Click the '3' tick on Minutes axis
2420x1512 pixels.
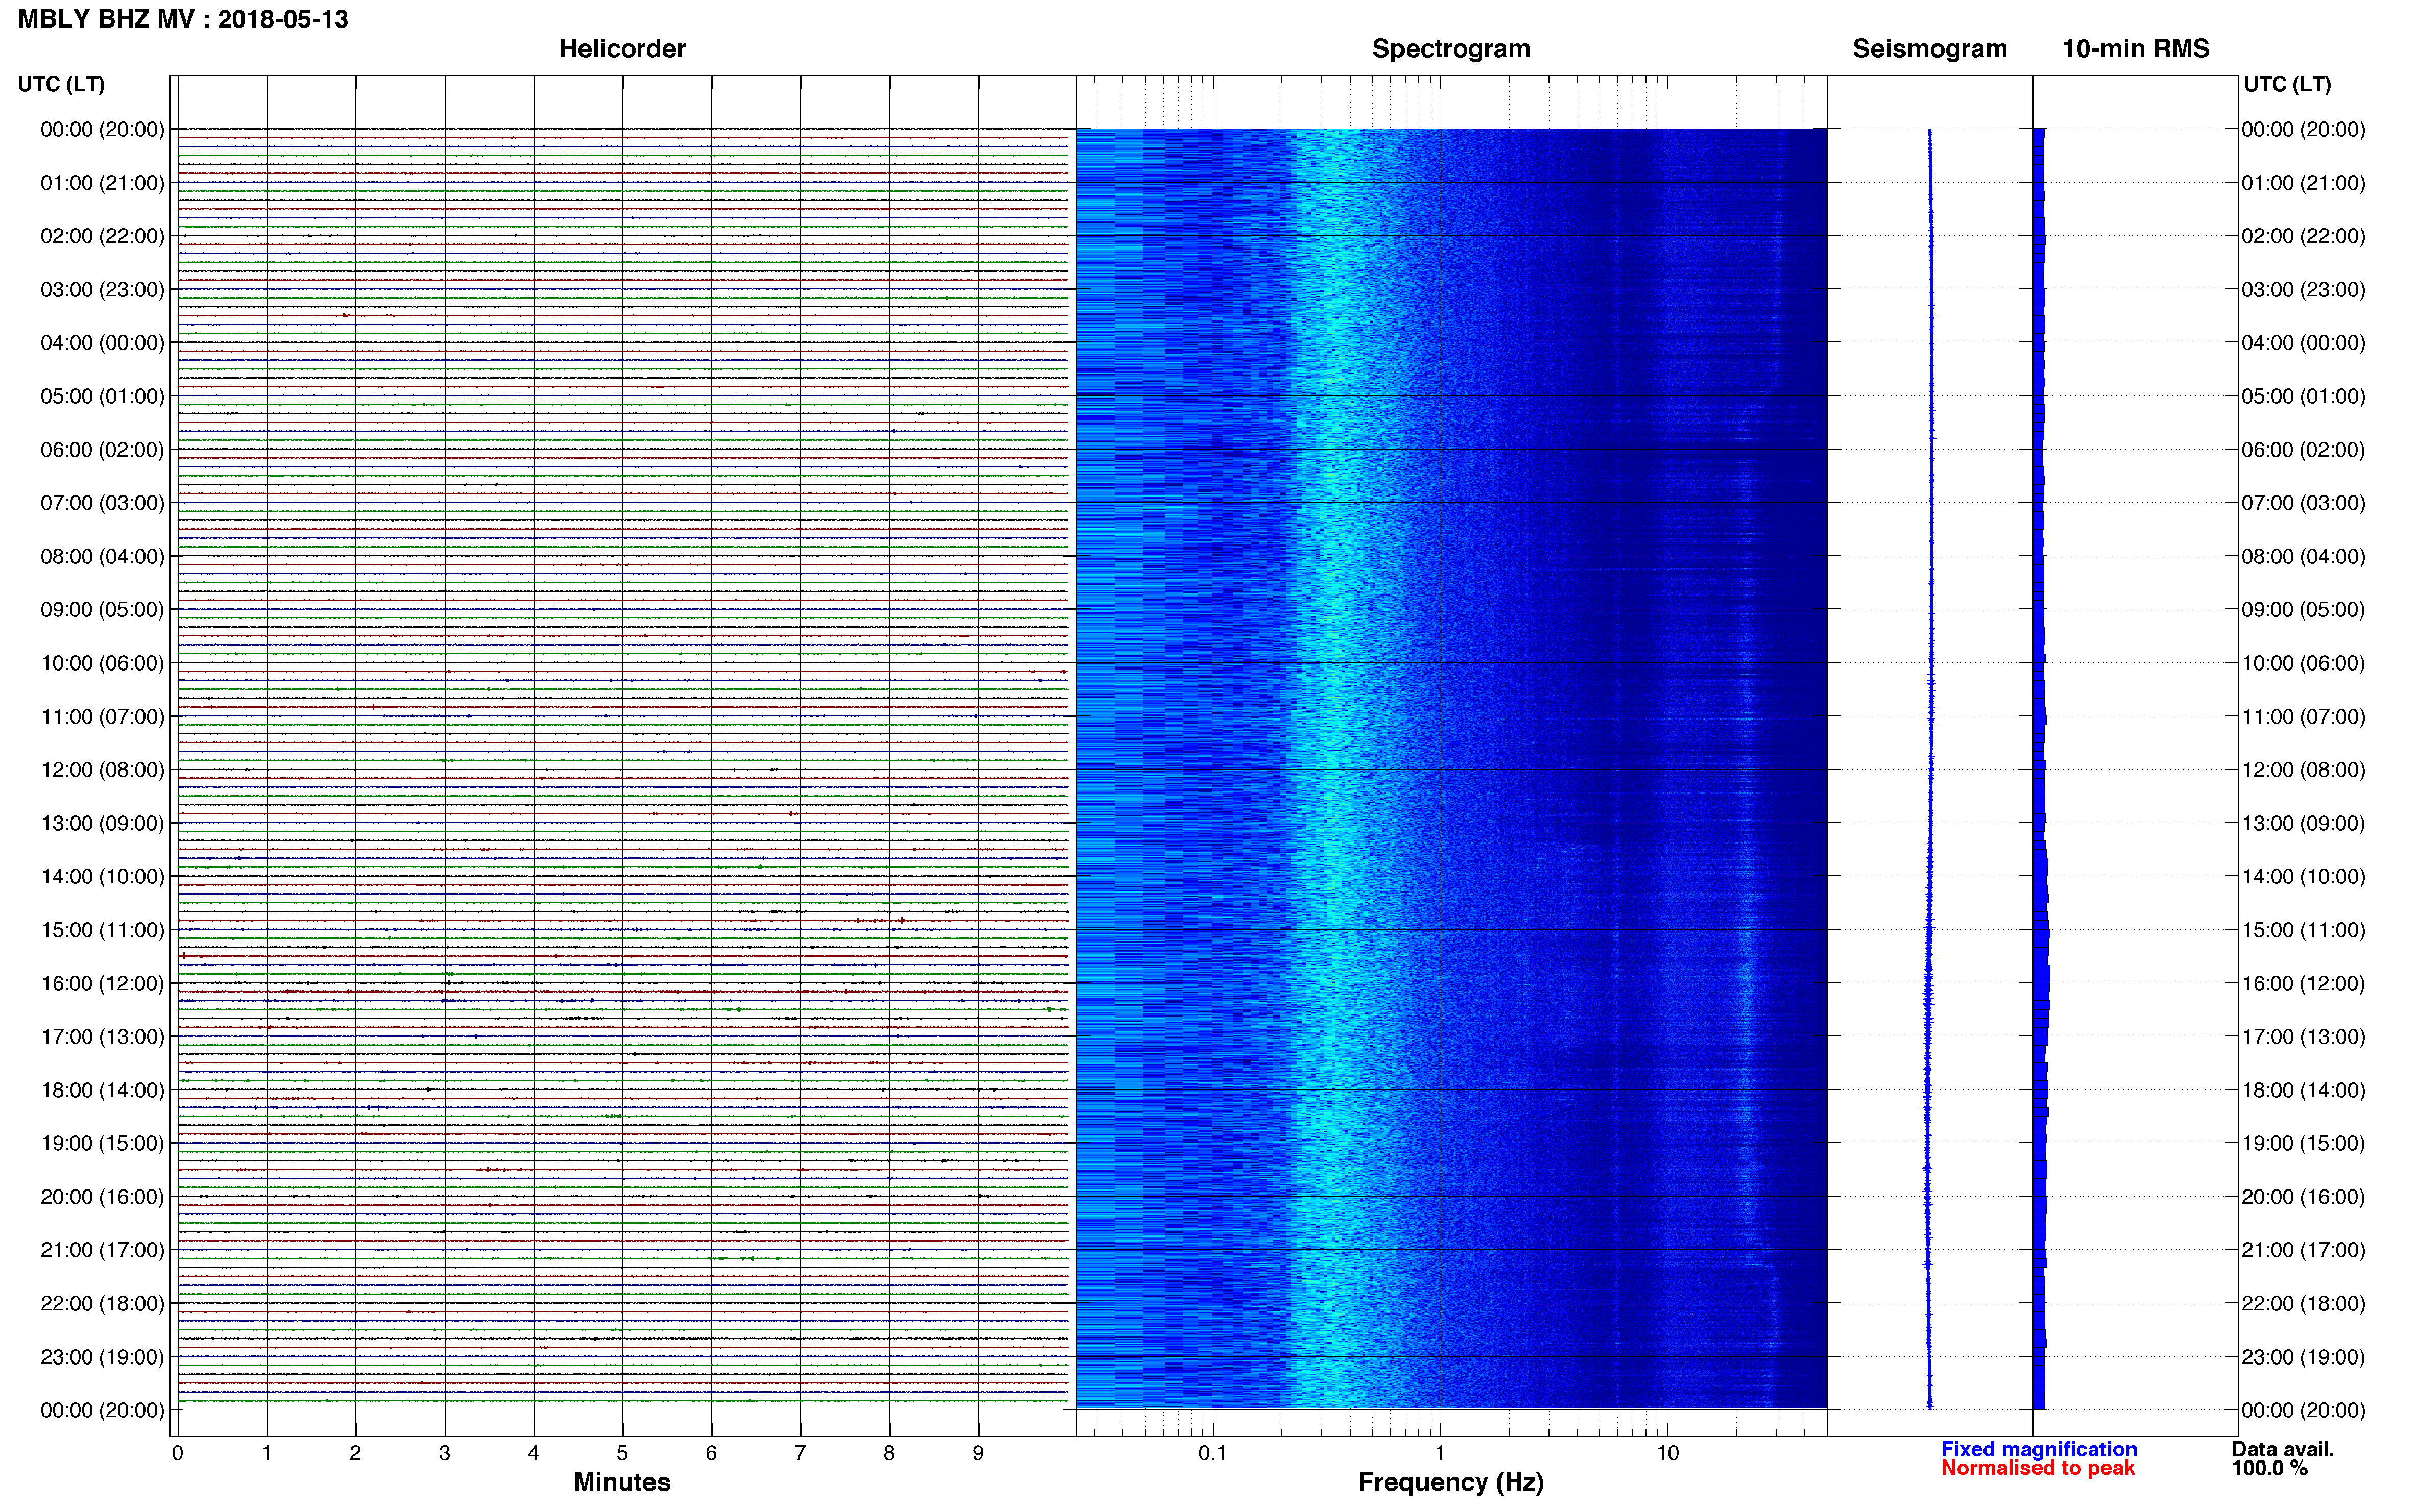pyautogui.click(x=444, y=1453)
